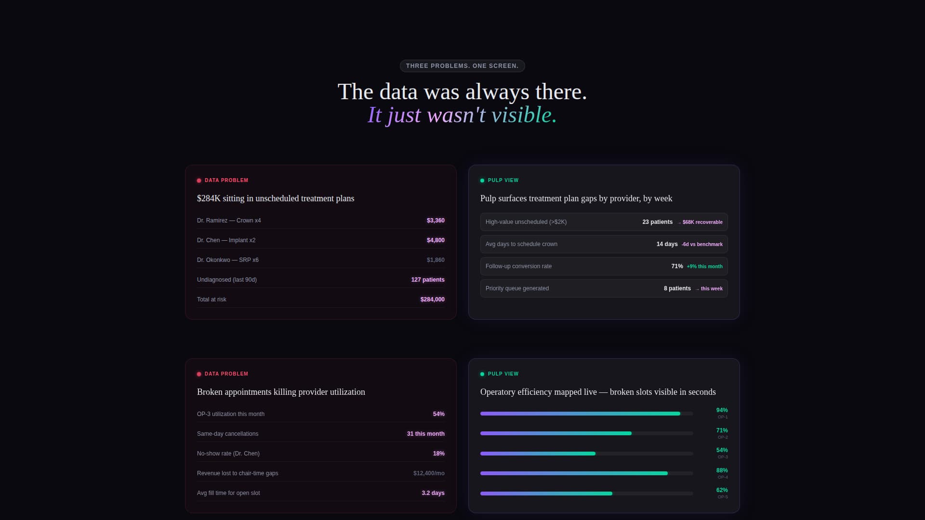Click the '31 this month' value
The height and width of the screenshot is (520, 925).
point(425,434)
